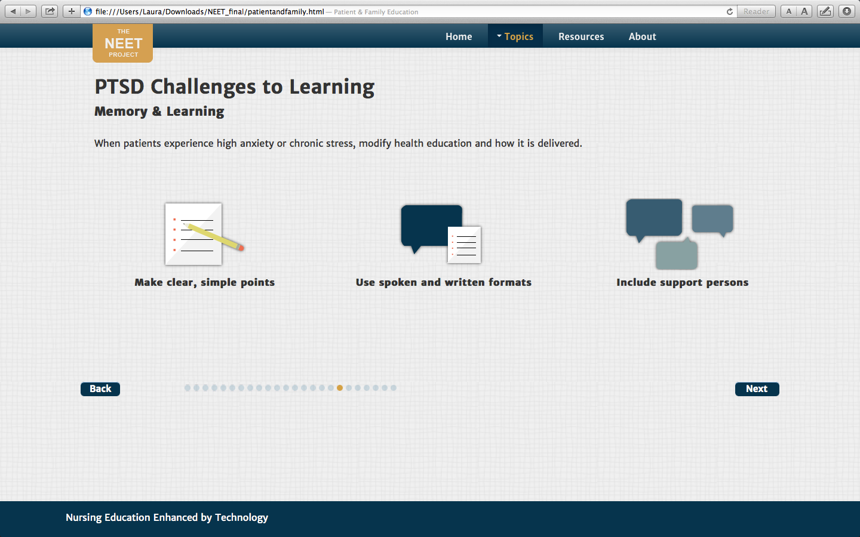Screen dimensions: 860x537
Task: Click the globe site icon in address bar
Action: coord(88,11)
